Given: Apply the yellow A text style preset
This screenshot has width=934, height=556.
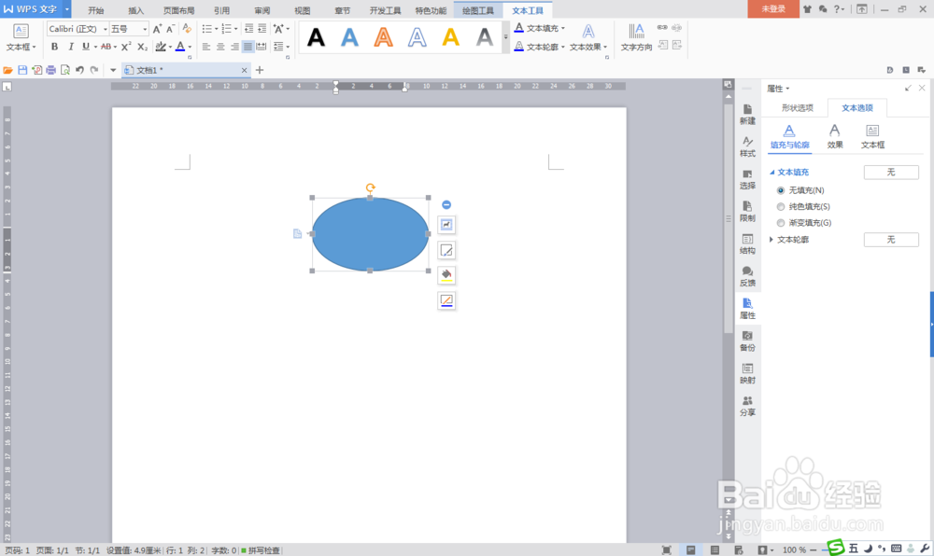Looking at the screenshot, I should 451,38.
